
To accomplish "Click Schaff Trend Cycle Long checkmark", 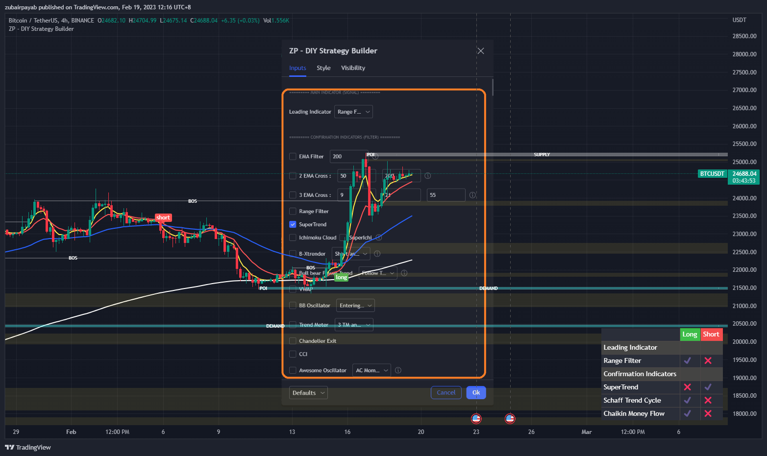I will [x=688, y=400].
